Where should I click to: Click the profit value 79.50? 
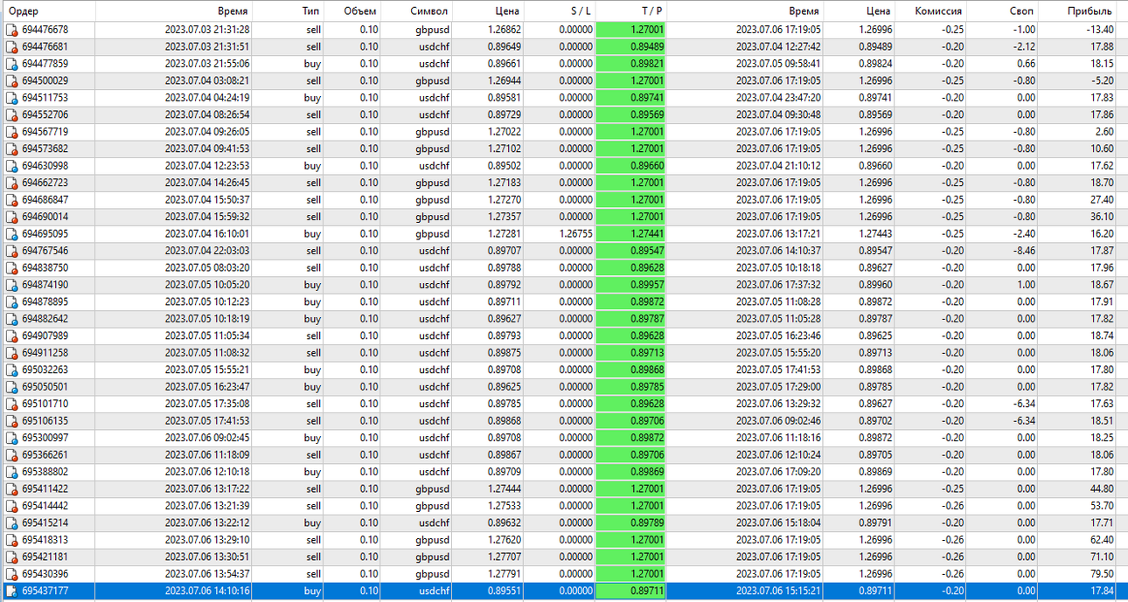[x=1100, y=574]
